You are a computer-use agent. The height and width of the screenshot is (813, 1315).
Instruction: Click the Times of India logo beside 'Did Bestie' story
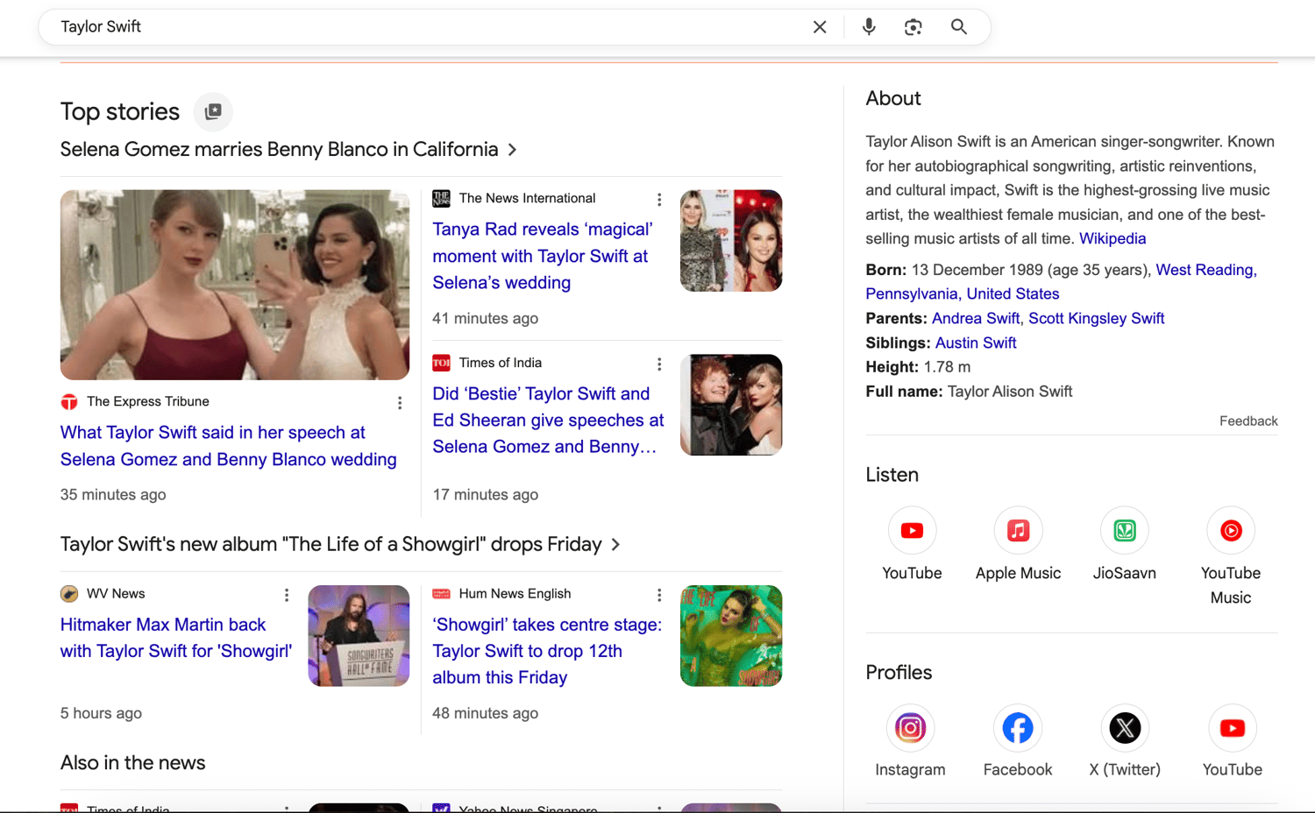(441, 363)
